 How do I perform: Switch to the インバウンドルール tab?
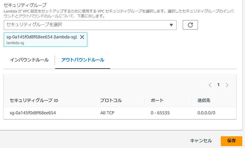[x=29, y=60]
